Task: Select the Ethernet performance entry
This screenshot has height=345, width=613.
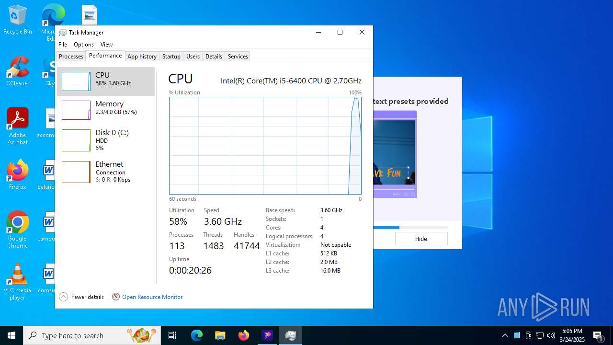Action: click(x=106, y=172)
